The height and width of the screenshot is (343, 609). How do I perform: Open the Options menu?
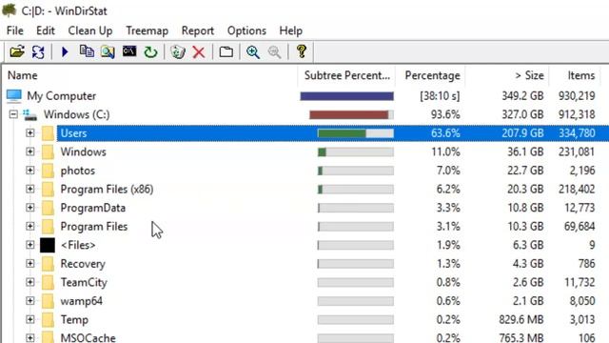click(246, 30)
